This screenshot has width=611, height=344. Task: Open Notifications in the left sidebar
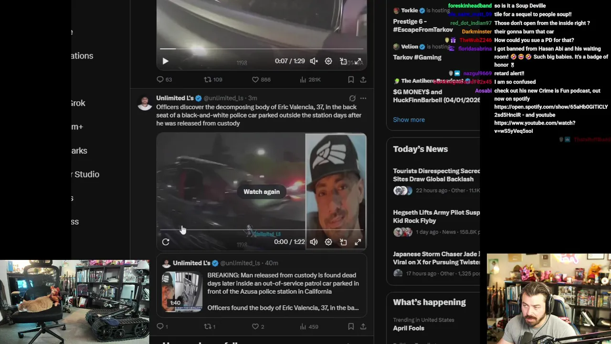tap(82, 56)
